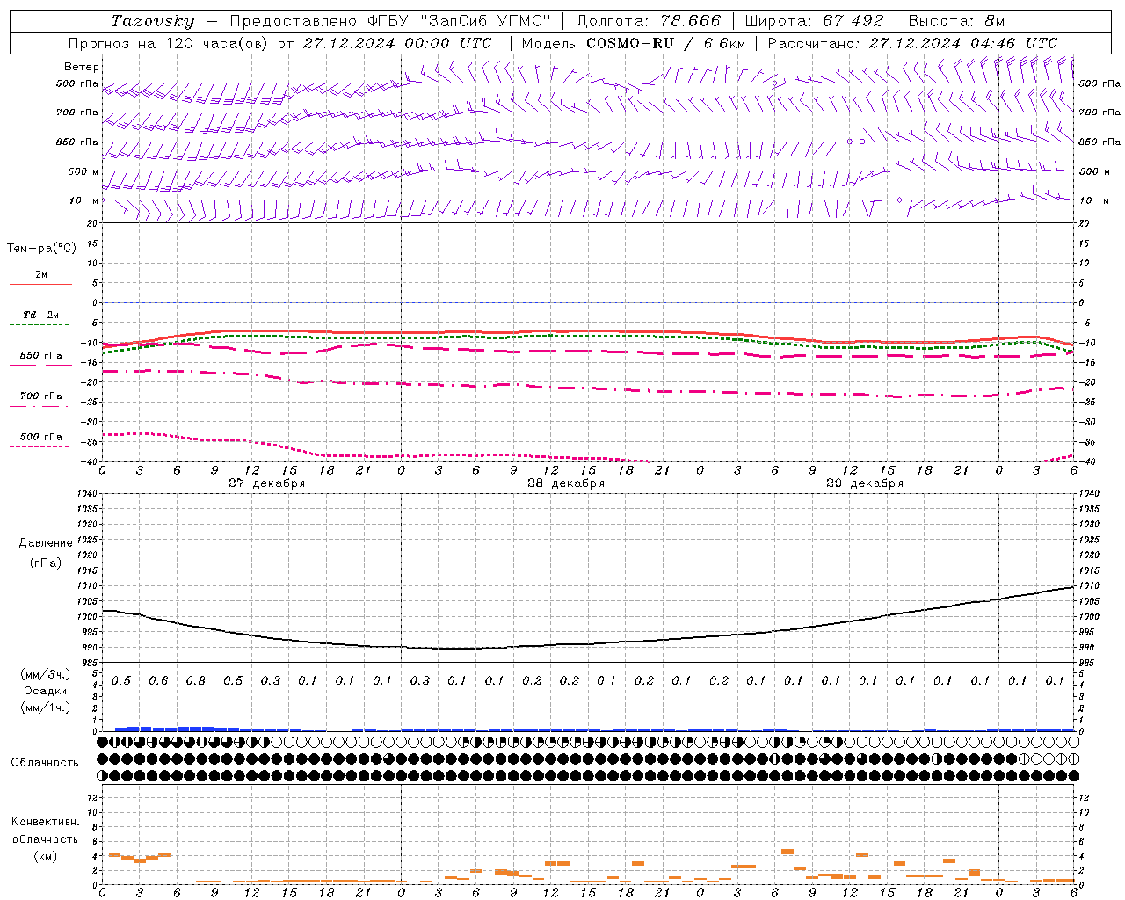Click the date label 29 декабря
The width and height of the screenshot is (1125, 900).
pyautogui.click(x=865, y=483)
